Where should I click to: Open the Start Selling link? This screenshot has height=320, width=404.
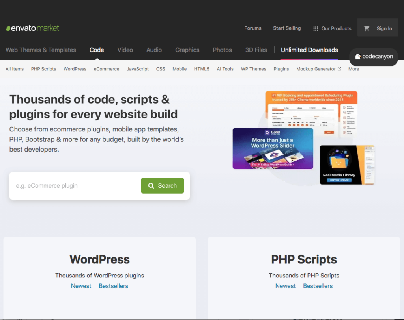coord(287,28)
